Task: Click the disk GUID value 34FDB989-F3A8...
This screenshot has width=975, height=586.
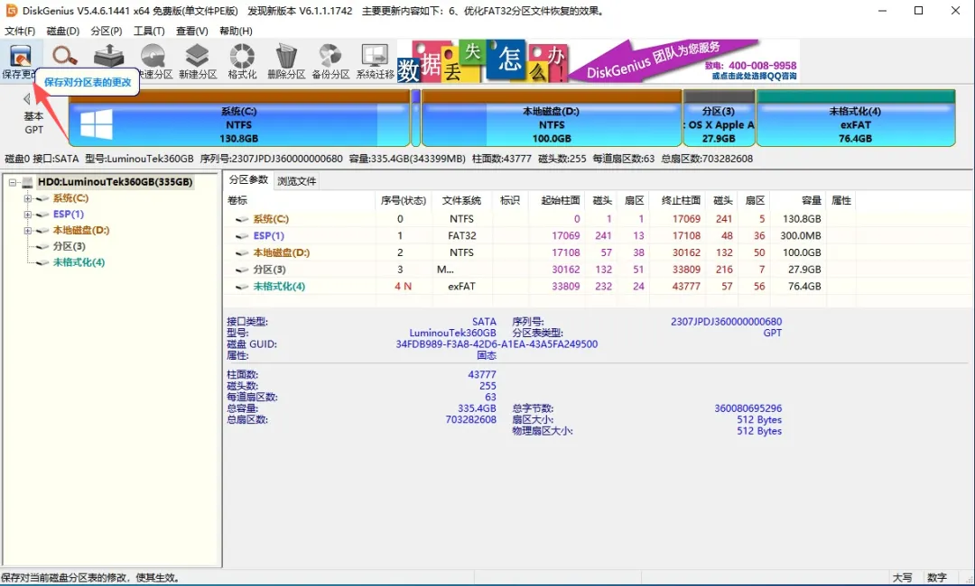Action: pos(497,343)
